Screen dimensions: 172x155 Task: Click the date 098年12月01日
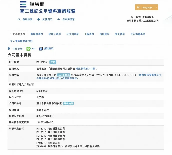click(45, 116)
